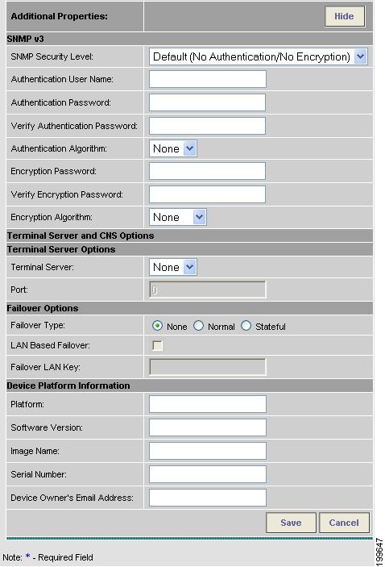
Task: Focus the Verify Encryption Password field
Action: point(207,194)
